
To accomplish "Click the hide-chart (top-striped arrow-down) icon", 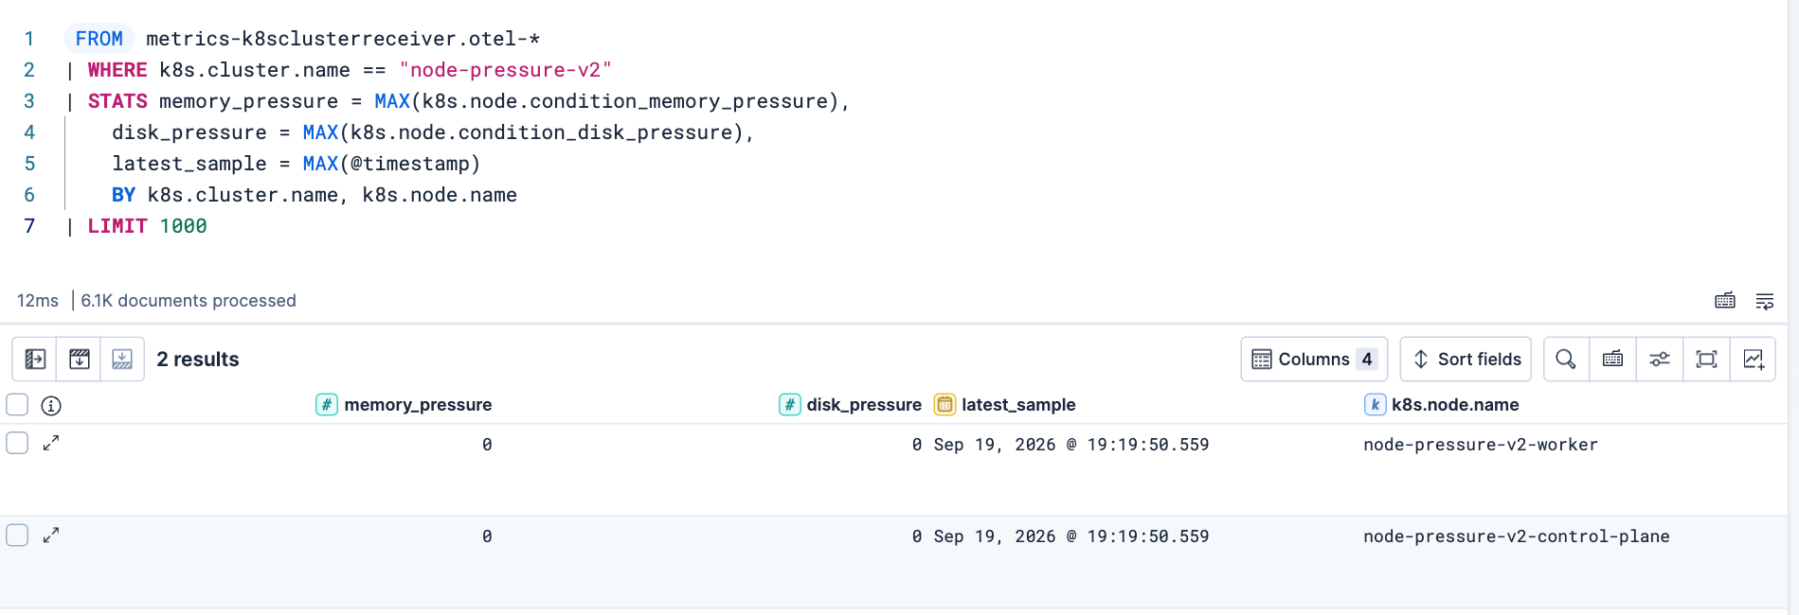I will click(80, 360).
